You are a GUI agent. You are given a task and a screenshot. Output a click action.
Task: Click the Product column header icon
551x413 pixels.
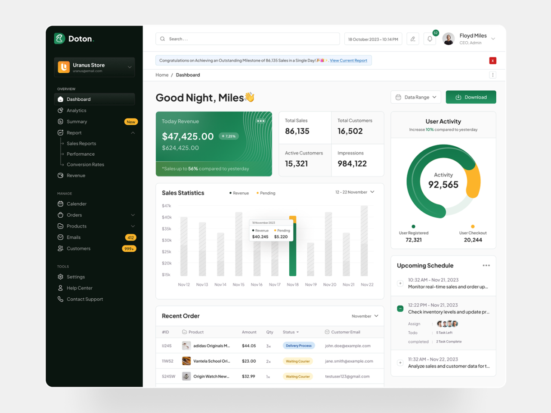click(x=184, y=332)
